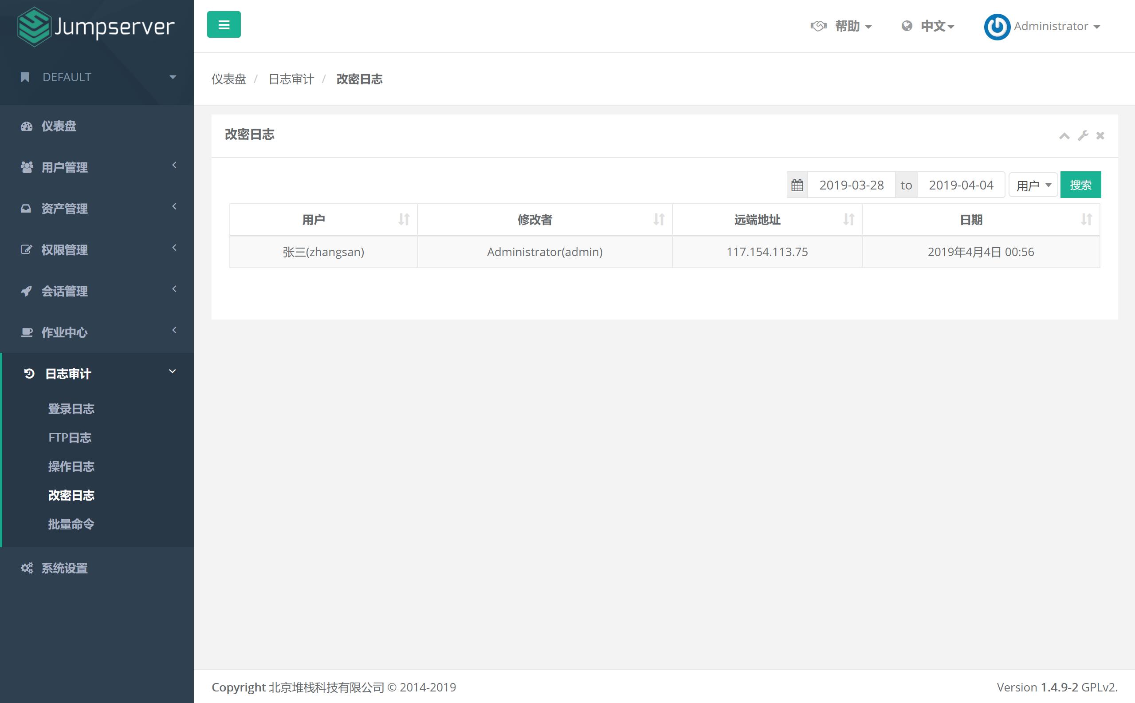The width and height of the screenshot is (1135, 703).
Task: Open 改密日志 submenu item
Action: tap(71, 495)
